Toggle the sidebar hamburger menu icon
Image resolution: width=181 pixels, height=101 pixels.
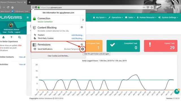click(28, 17)
